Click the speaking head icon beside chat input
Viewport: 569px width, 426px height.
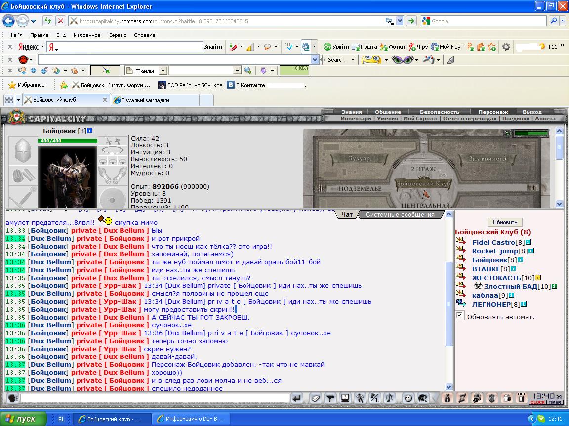coord(13,398)
